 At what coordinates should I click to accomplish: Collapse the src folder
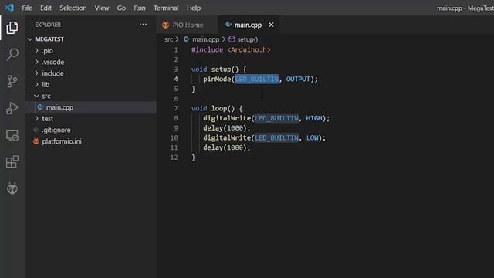coord(36,96)
